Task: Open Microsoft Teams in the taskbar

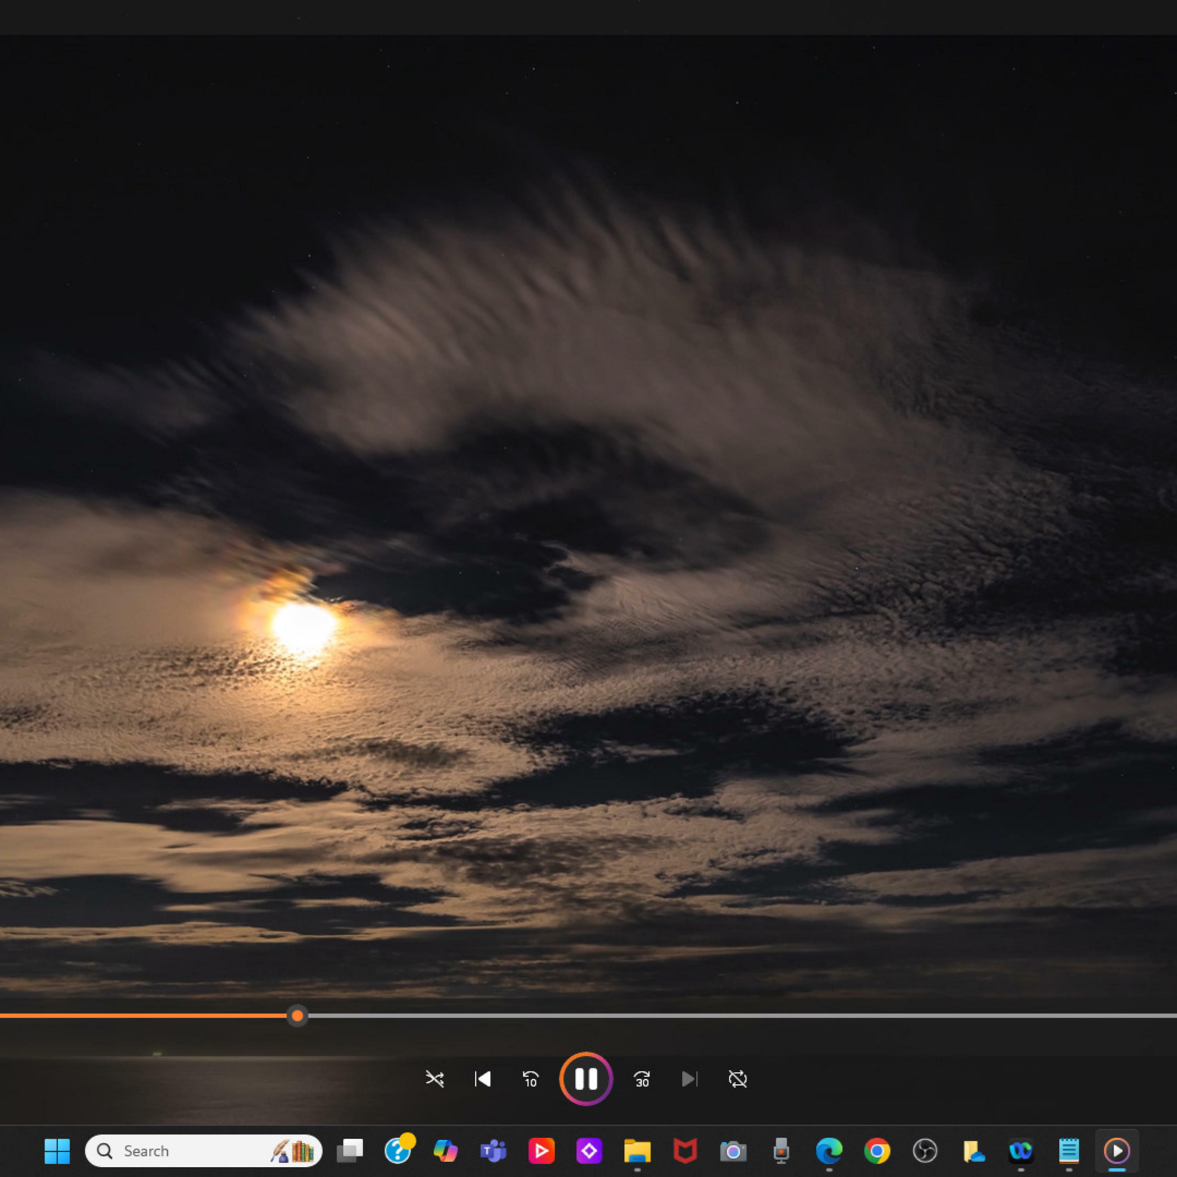Action: point(494,1151)
